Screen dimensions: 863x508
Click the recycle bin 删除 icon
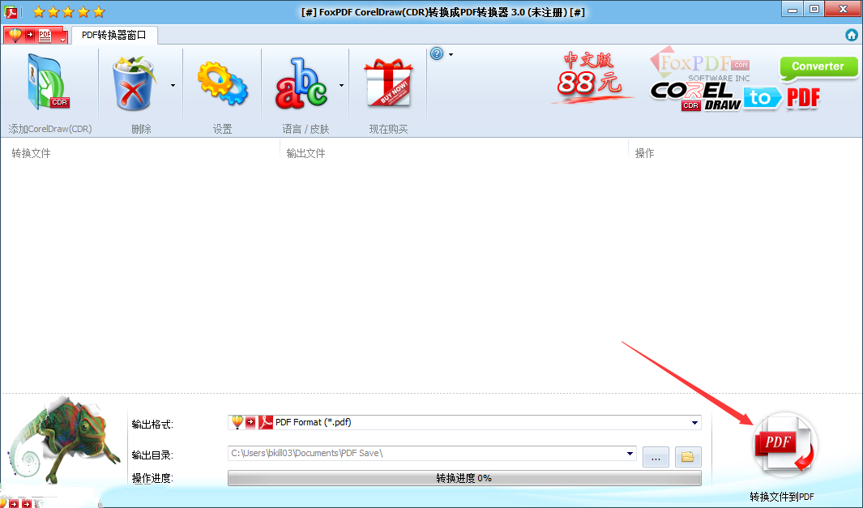134,83
